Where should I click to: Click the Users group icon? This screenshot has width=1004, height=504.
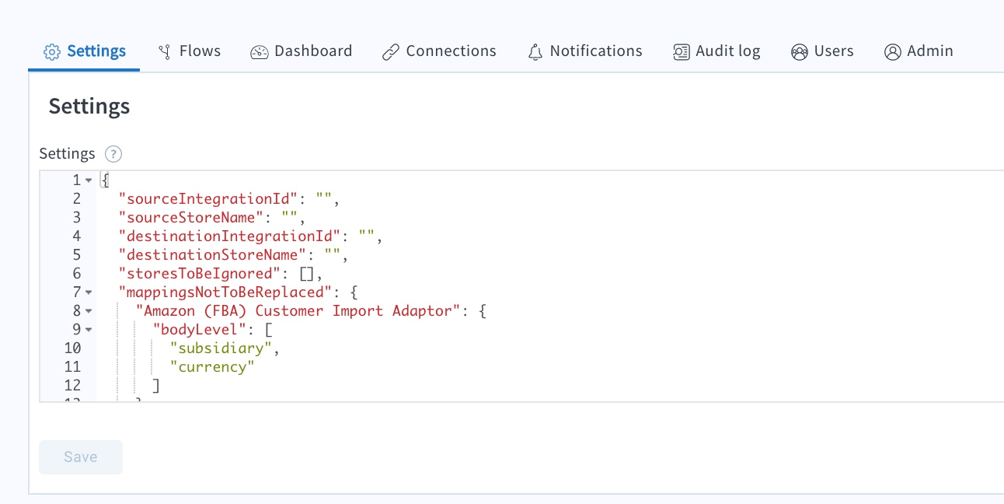799,51
